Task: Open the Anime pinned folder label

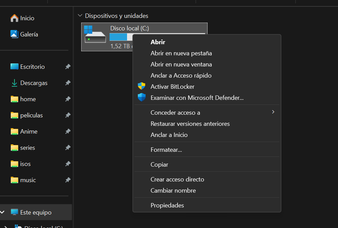Action: pyautogui.click(x=29, y=131)
